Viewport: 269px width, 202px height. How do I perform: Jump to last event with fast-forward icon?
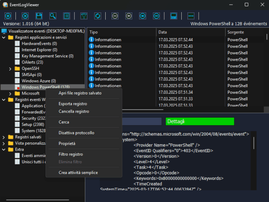[156, 16]
